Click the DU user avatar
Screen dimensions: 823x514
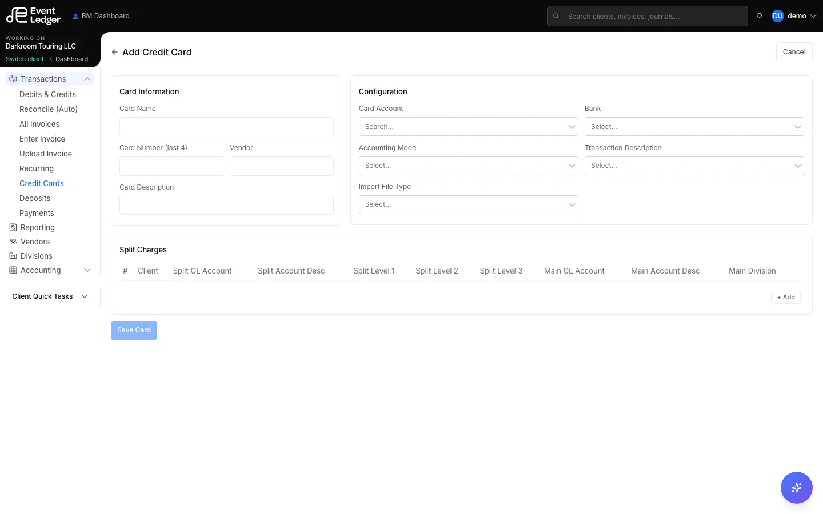[777, 16]
